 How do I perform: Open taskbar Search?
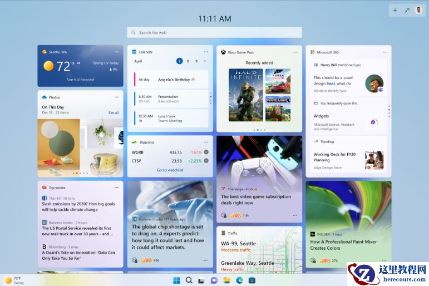189,280
